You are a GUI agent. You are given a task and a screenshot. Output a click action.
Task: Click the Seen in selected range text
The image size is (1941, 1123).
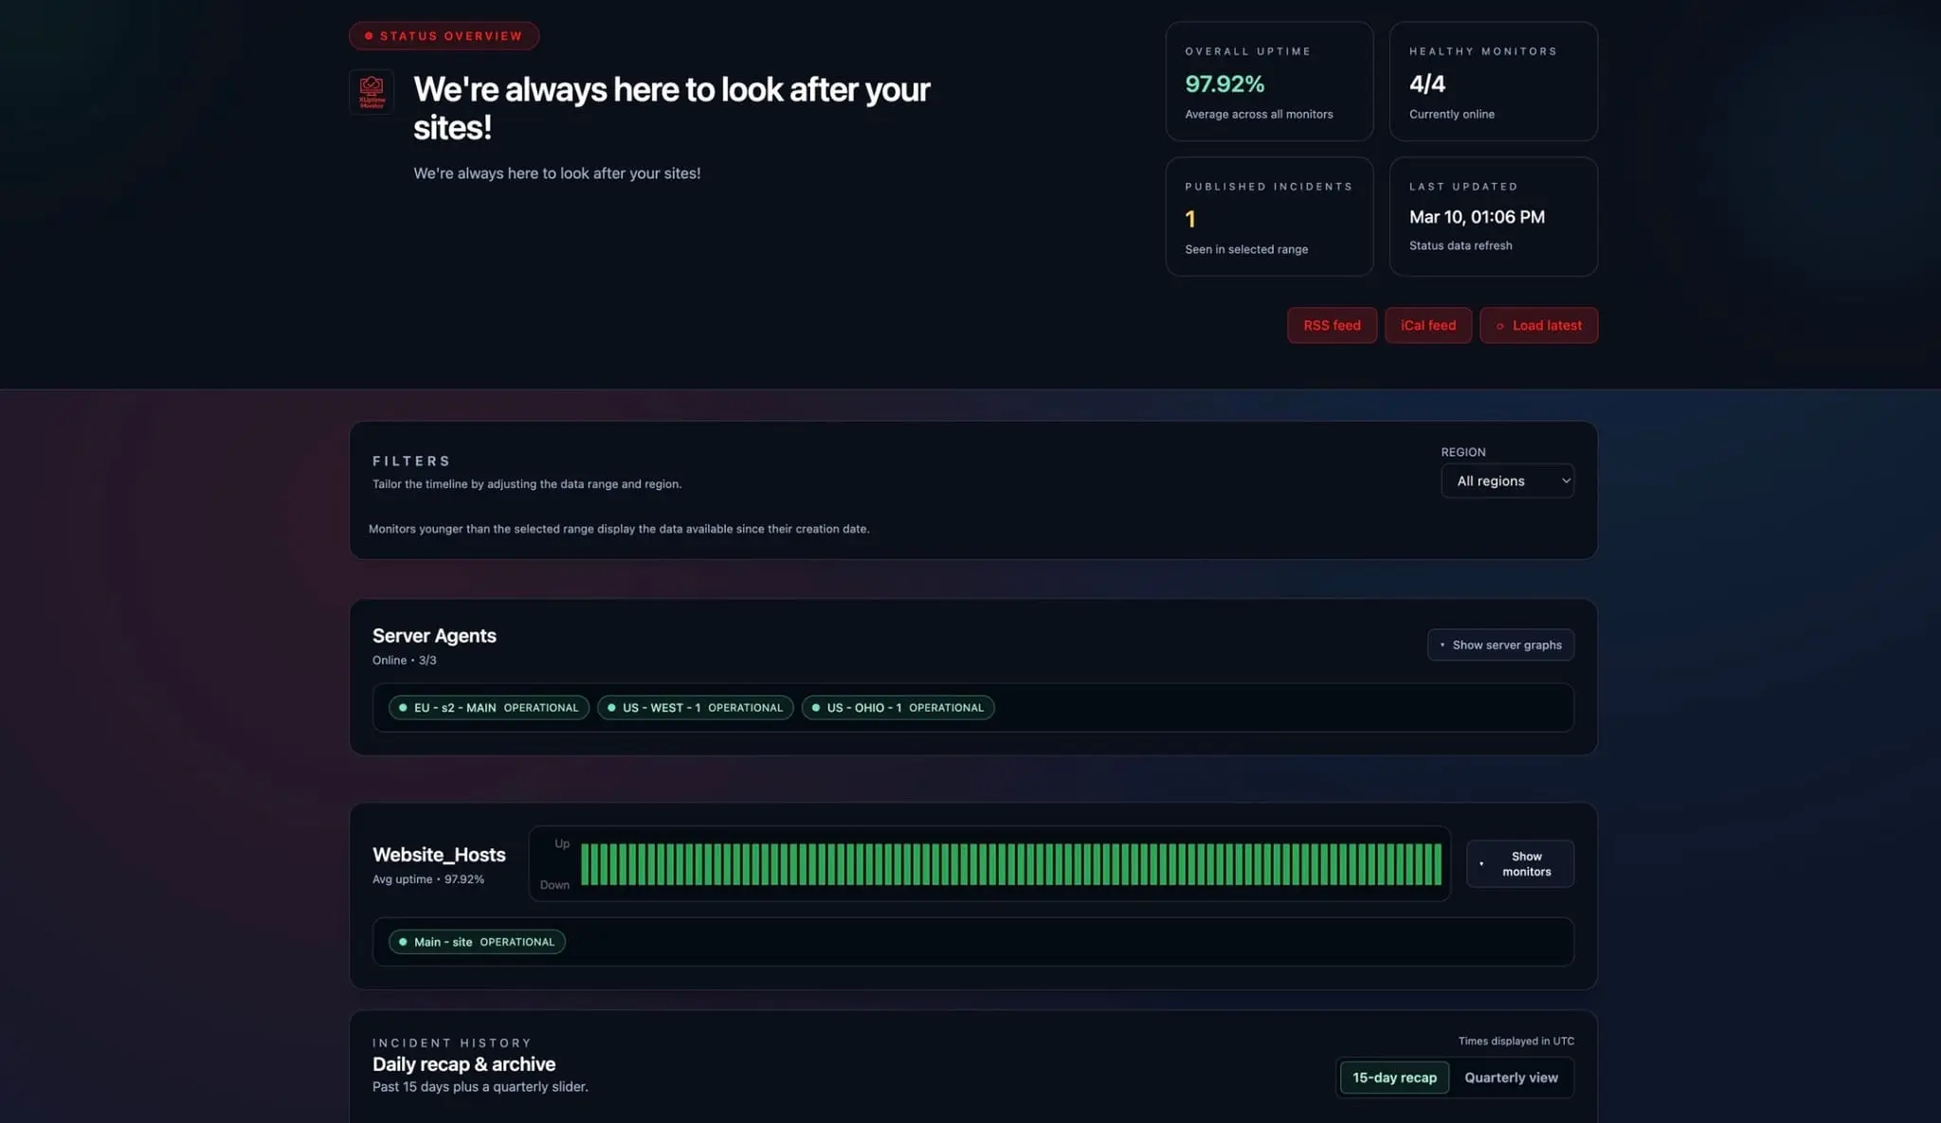click(1246, 249)
